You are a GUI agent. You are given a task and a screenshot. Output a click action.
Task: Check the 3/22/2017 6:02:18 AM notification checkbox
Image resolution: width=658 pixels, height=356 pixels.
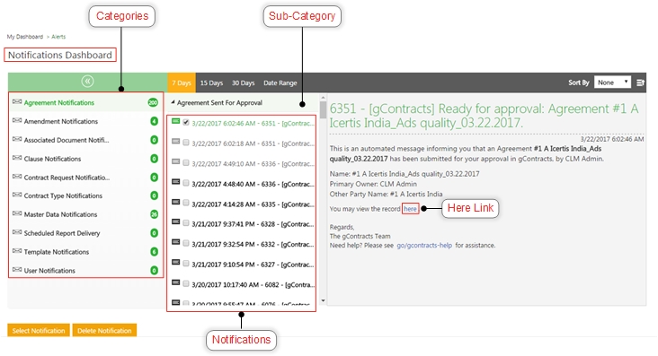click(186, 143)
